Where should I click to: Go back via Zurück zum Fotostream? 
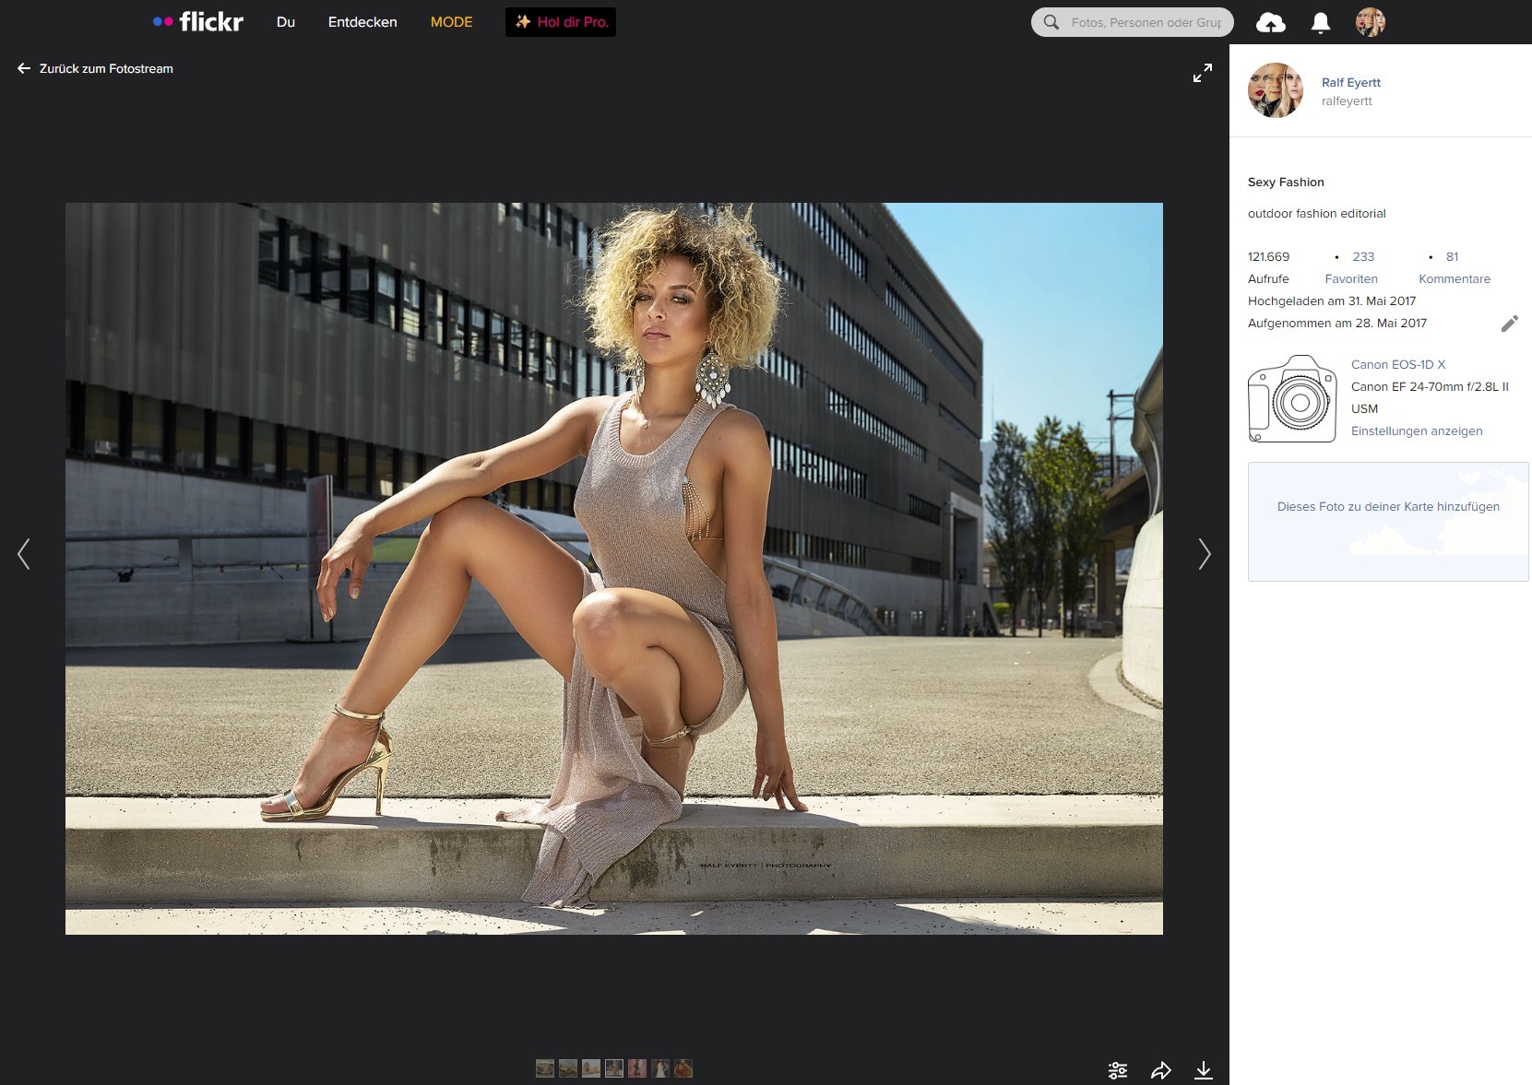95,68
